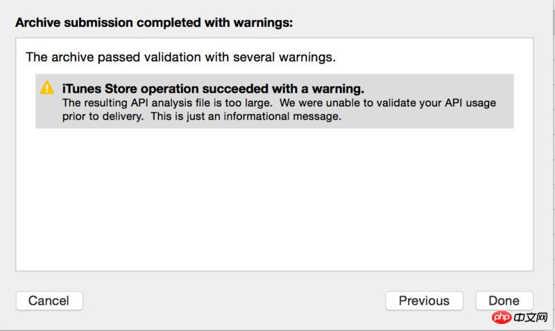Viewport: 555px width, 331px height.
Task: Click the words "iTunes Store" in the title
Action: point(97,89)
